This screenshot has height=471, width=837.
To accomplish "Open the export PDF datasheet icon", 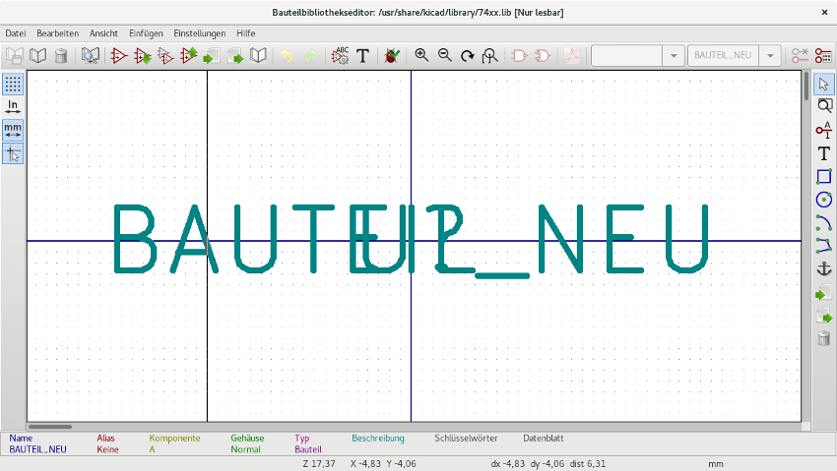I will pyautogui.click(x=572, y=55).
